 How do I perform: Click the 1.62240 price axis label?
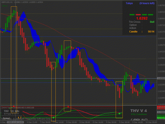(x=161, y=91)
